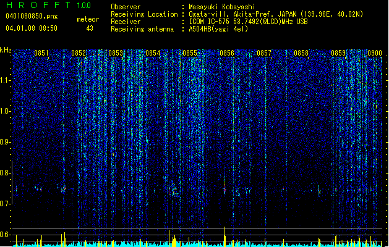Click the 0.6 kHz axis label
389x247 pixels.
6,235
